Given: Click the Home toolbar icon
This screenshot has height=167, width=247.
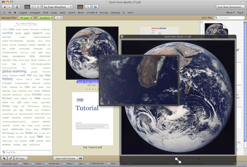Looking at the screenshot, I should click(x=16, y=7).
